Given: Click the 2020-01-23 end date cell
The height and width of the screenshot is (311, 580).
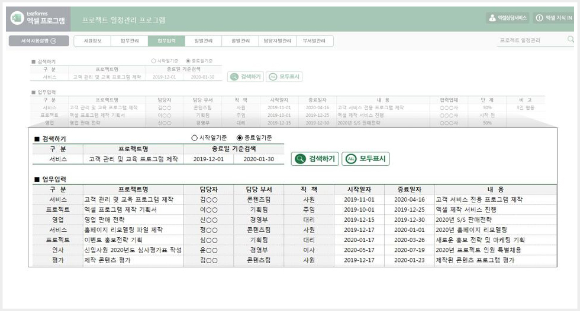Looking at the screenshot, I should 410,260.
